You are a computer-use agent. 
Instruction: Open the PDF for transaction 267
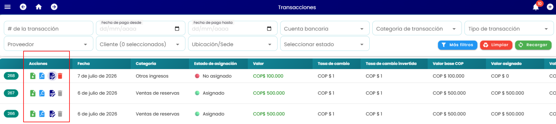click(x=42, y=93)
